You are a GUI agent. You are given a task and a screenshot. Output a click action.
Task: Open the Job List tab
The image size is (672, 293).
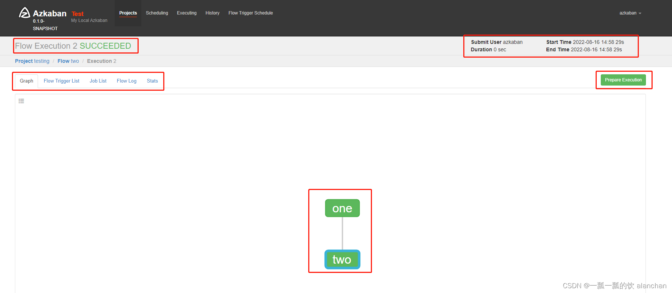click(98, 81)
